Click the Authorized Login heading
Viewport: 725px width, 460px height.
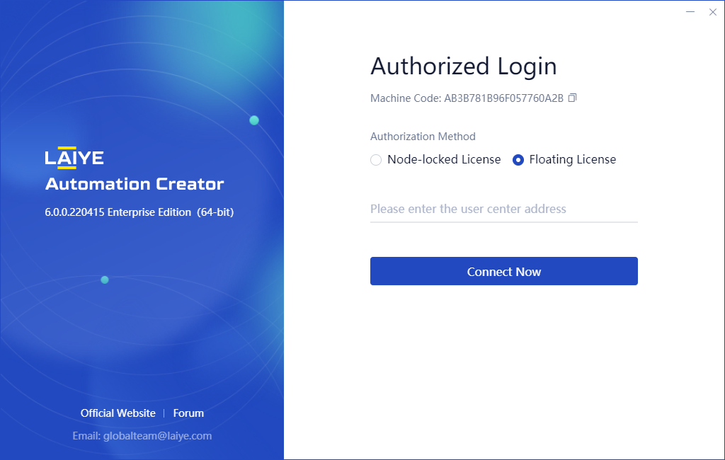tap(464, 66)
